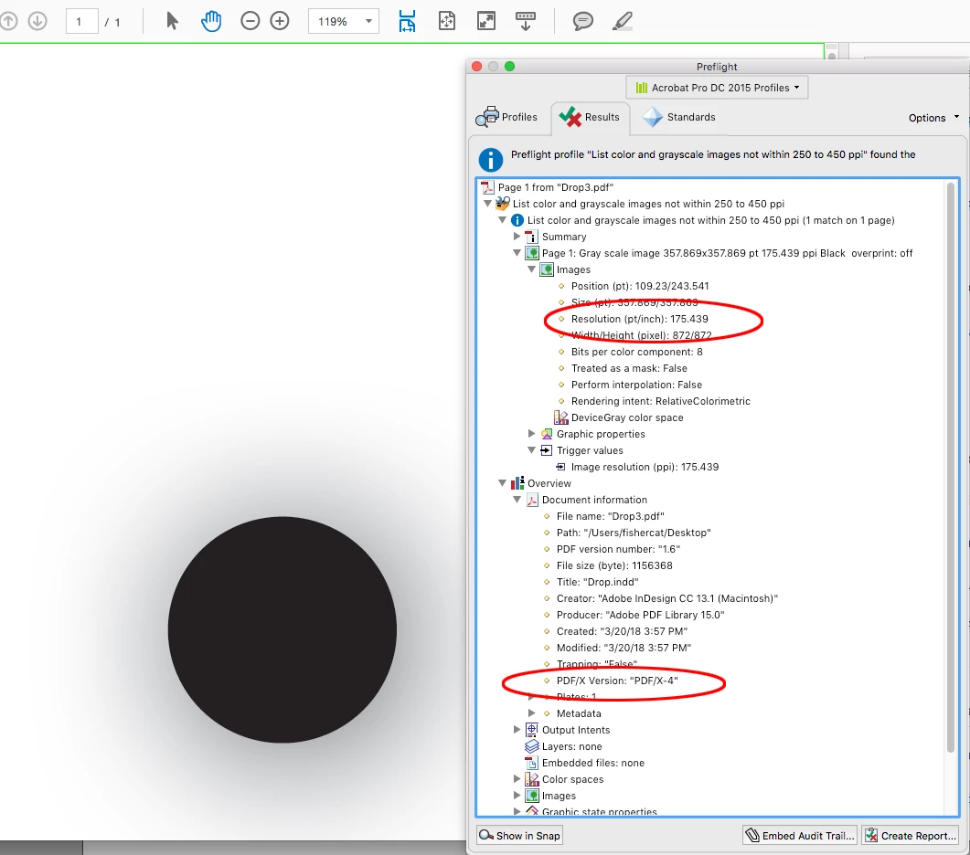Click the blue info icon in Preflight
The height and width of the screenshot is (855, 970).
click(x=491, y=160)
